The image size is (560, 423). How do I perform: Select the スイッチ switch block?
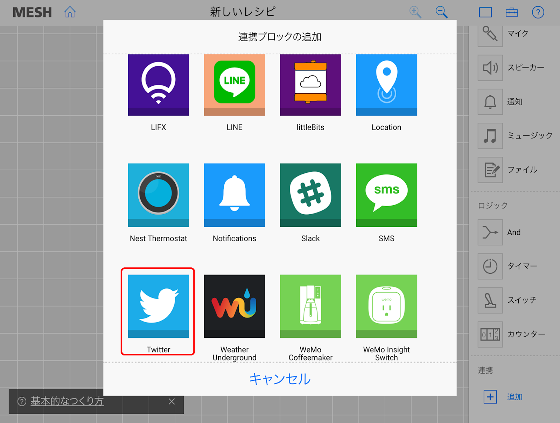tap(490, 300)
